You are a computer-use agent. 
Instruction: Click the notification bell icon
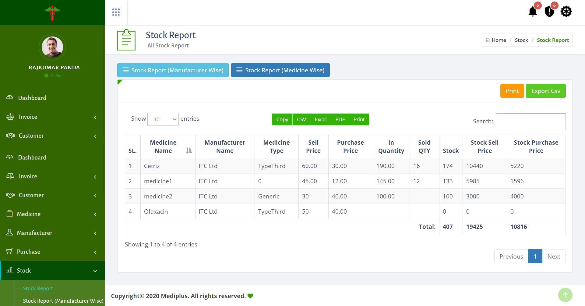point(533,12)
